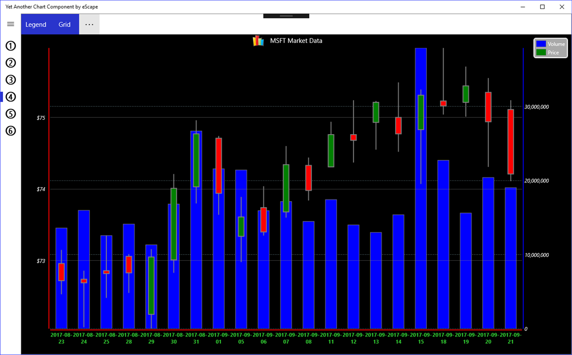Click the green Price legend swatch
Viewport: 572px width, 355px height.
coord(541,52)
